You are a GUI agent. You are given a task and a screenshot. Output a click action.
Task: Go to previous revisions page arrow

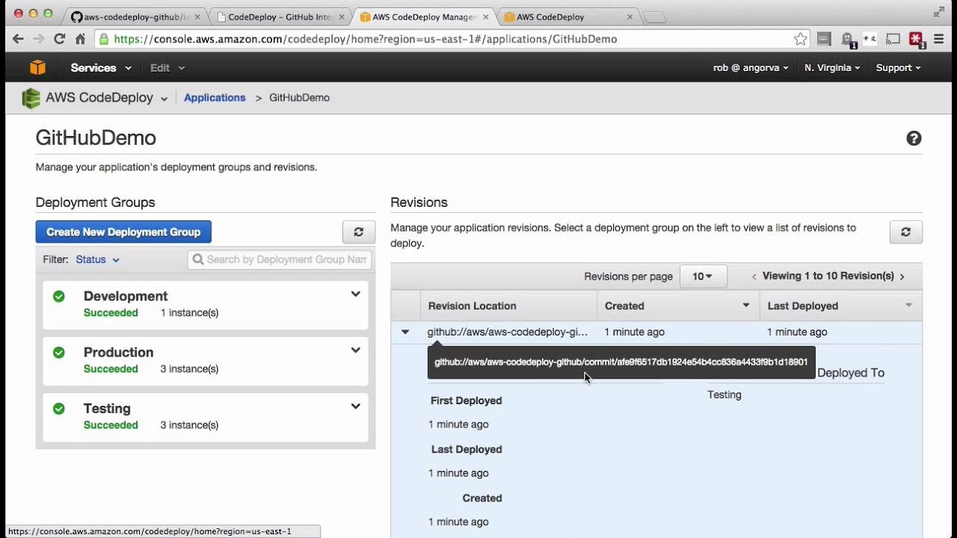tap(754, 276)
